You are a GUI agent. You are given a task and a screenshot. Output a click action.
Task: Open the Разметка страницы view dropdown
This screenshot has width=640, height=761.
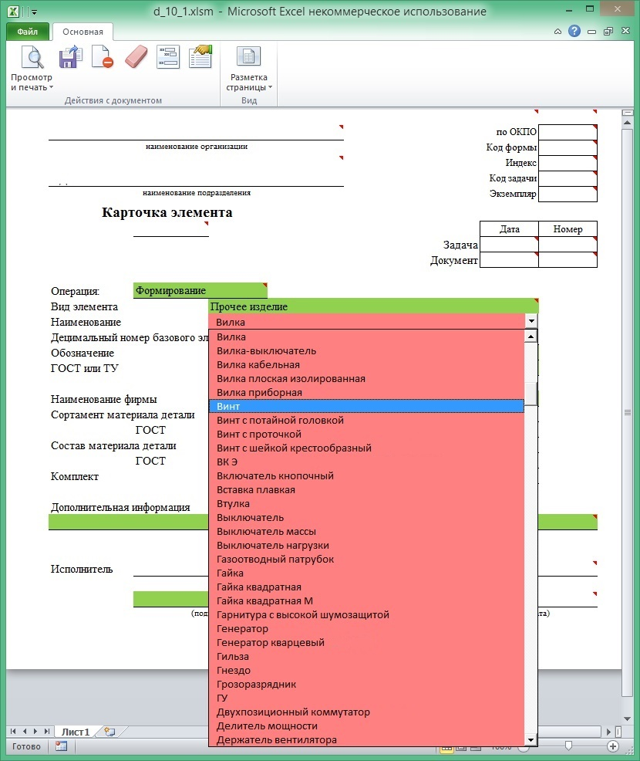click(249, 69)
